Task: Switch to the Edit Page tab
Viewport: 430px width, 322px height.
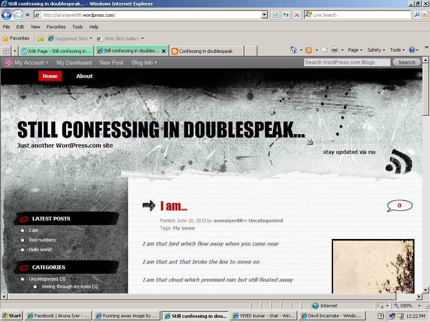Action: (57, 51)
